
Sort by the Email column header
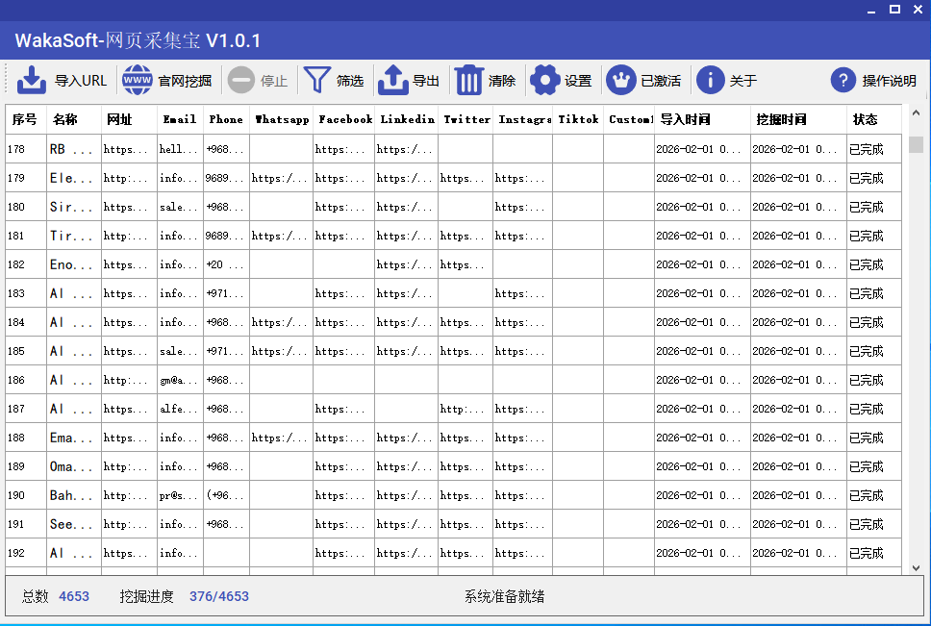[180, 119]
